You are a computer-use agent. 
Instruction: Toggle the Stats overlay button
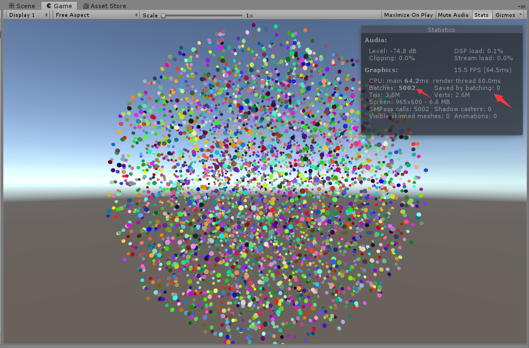[x=481, y=15]
